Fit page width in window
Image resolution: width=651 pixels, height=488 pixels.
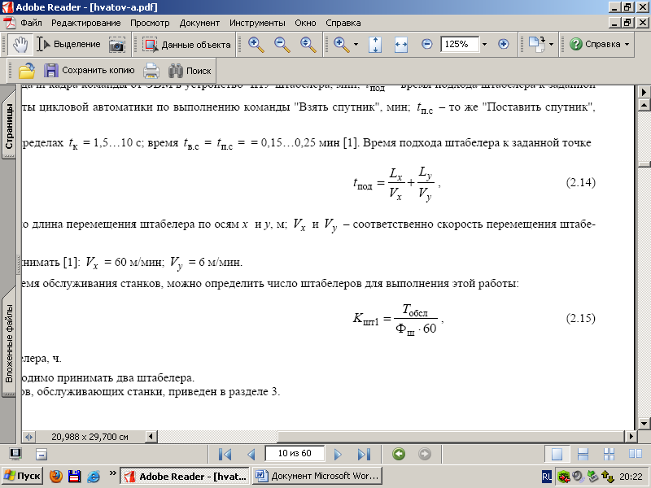[x=400, y=45]
